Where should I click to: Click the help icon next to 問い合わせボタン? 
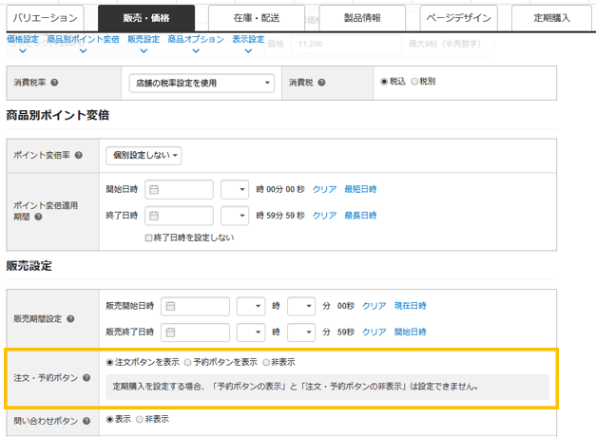pos(87,420)
